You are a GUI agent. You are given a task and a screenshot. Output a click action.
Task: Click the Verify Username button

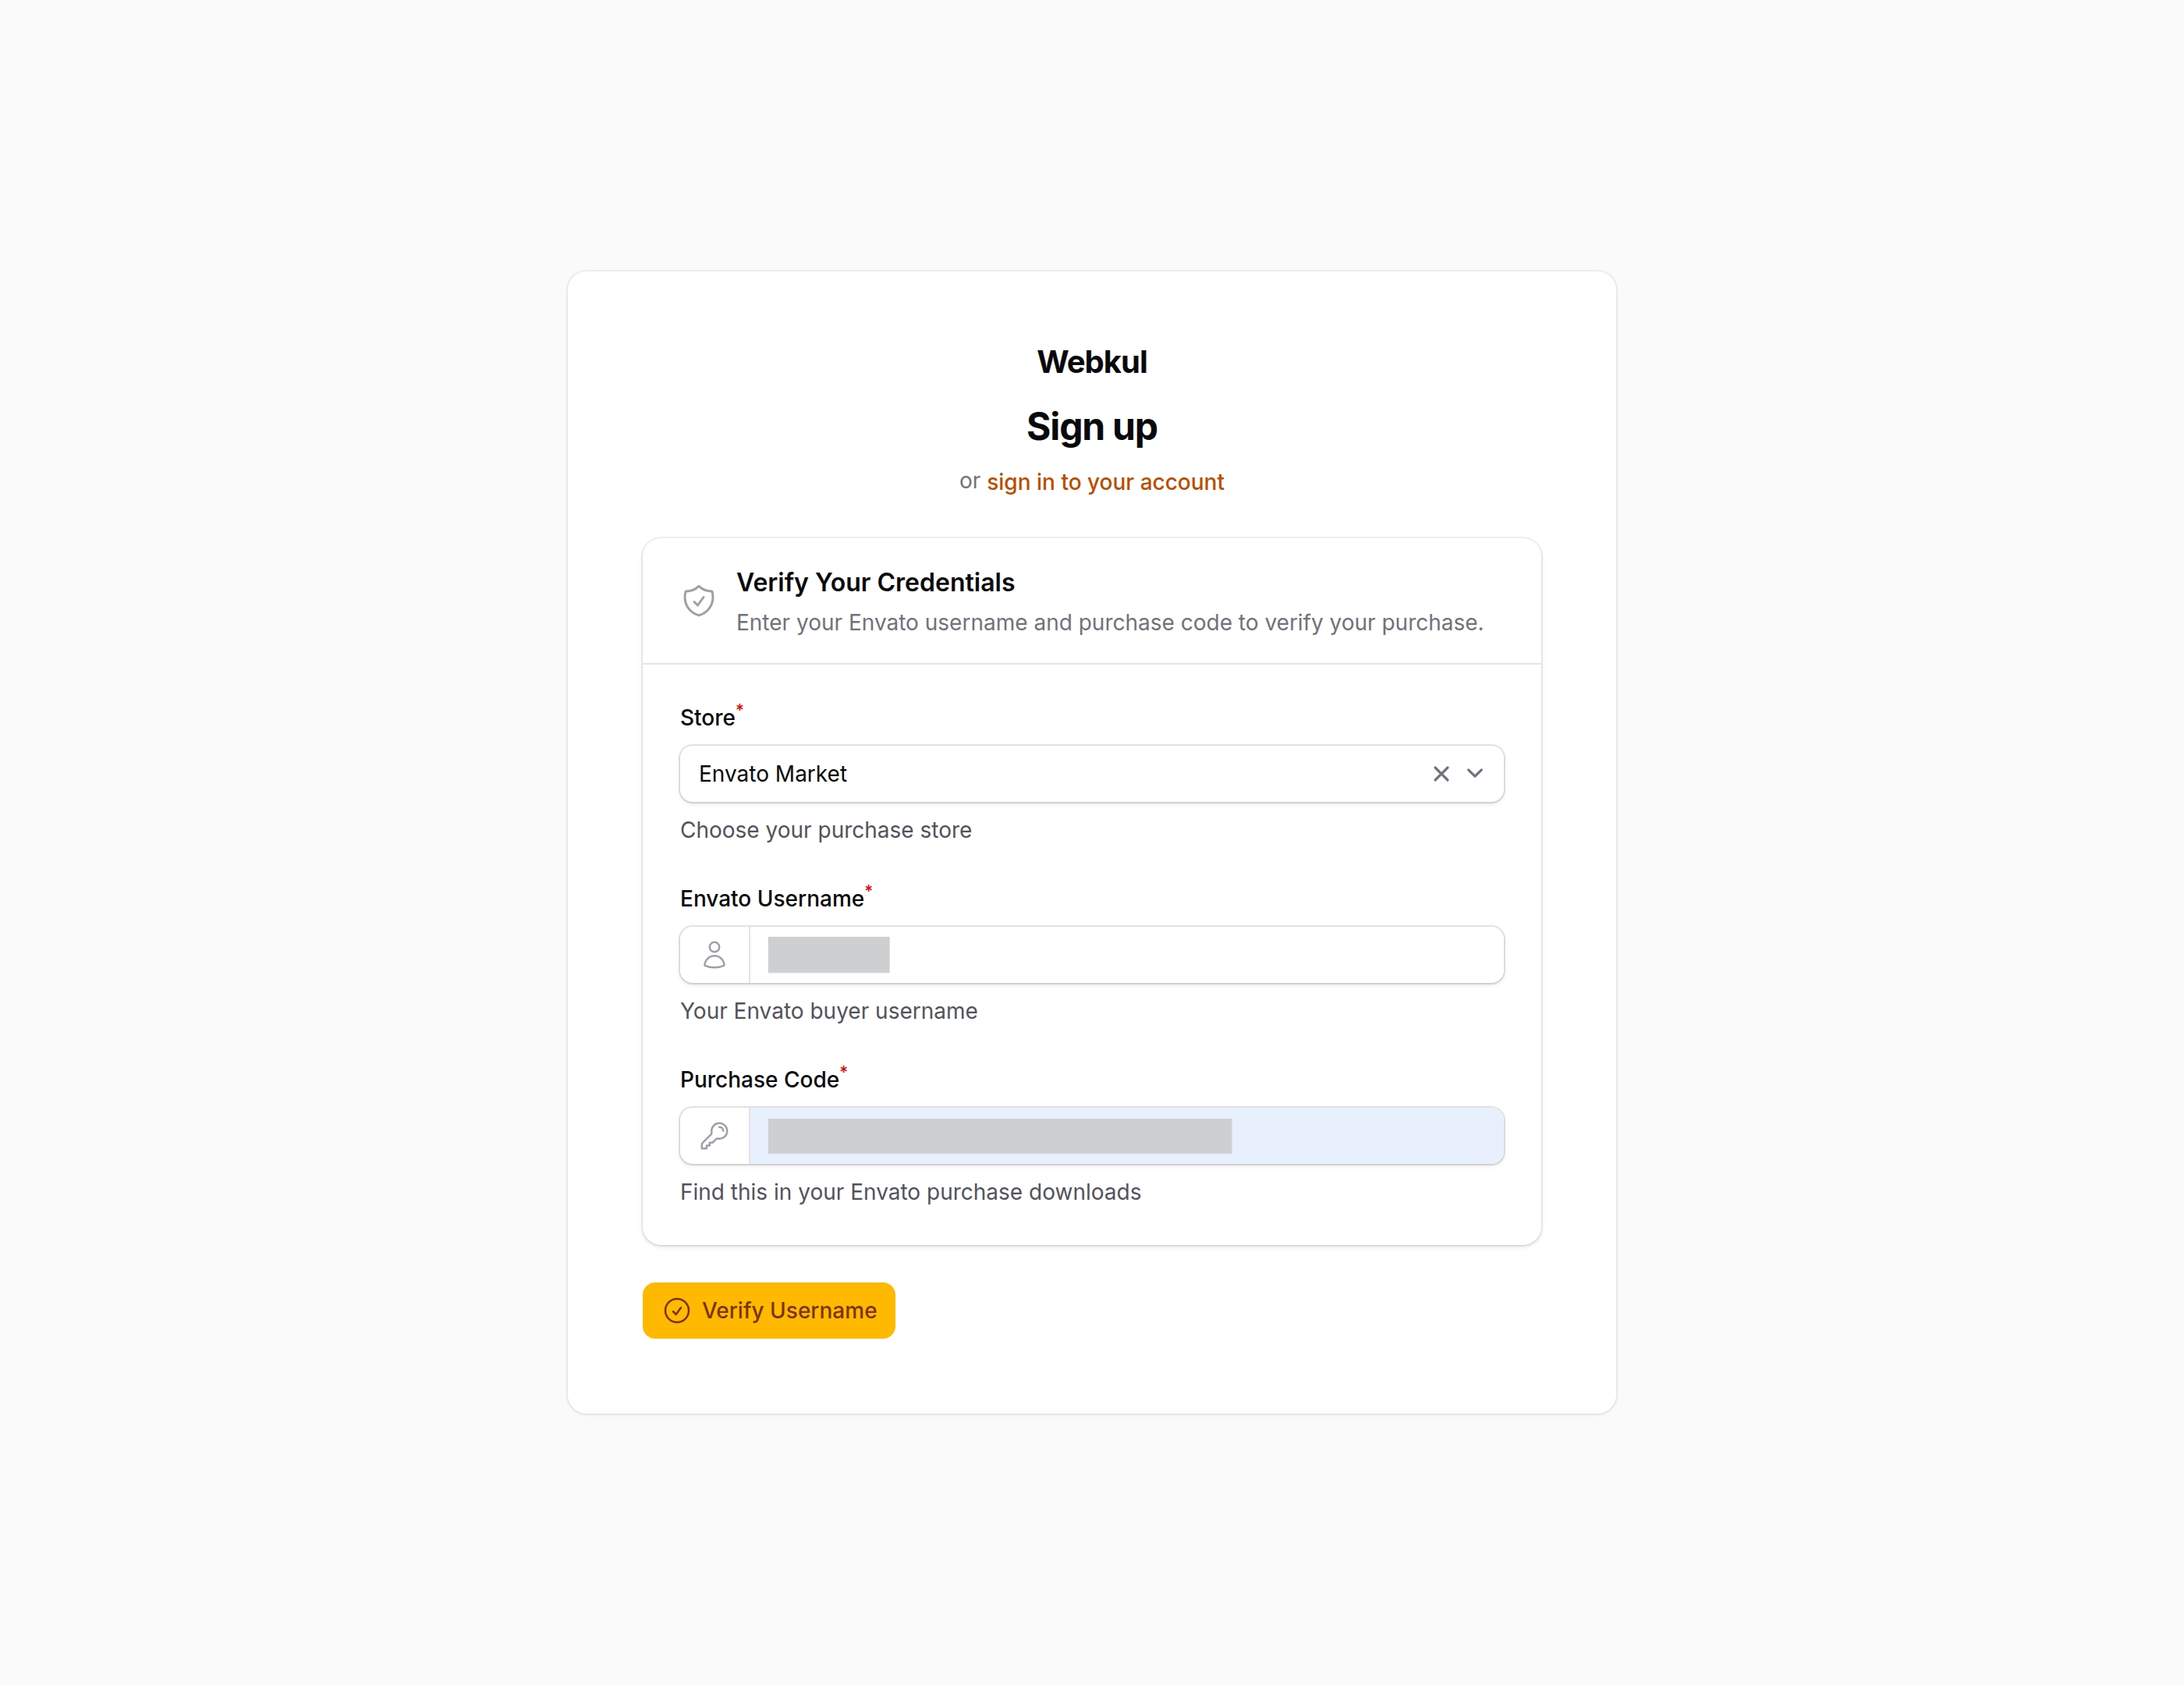coord(768,1310)
